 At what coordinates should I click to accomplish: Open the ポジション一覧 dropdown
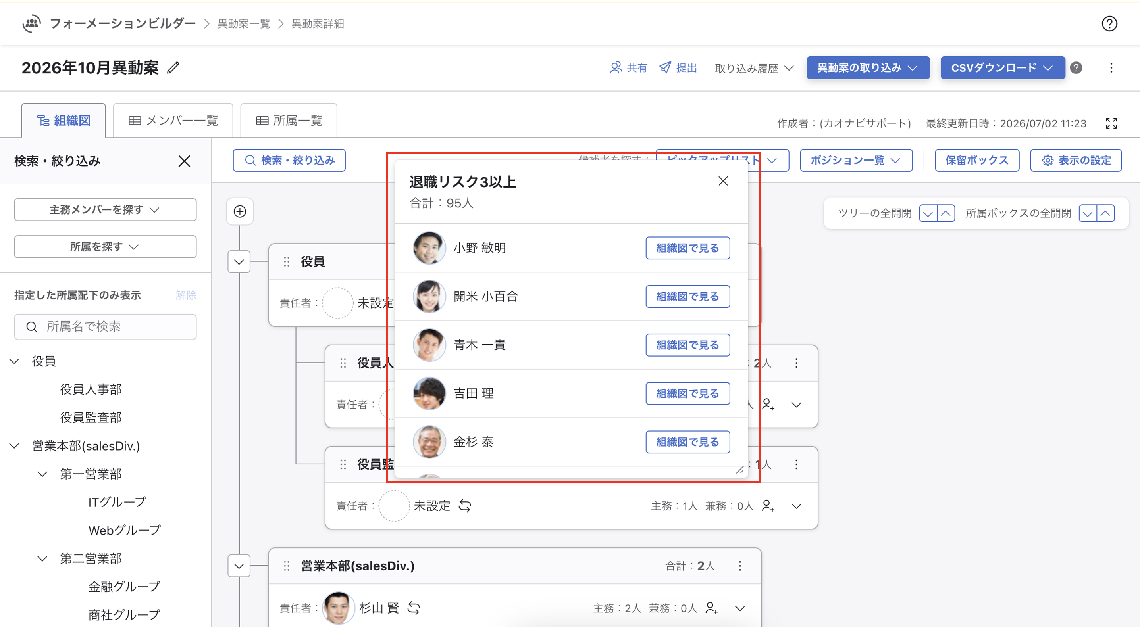tap(856, 160)
